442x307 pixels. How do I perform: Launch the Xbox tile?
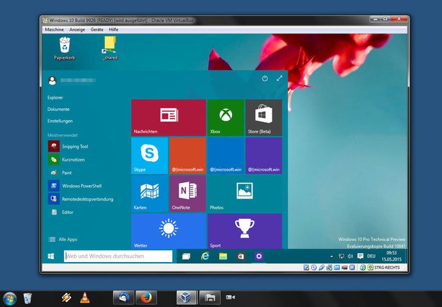(x=225, y=118)
